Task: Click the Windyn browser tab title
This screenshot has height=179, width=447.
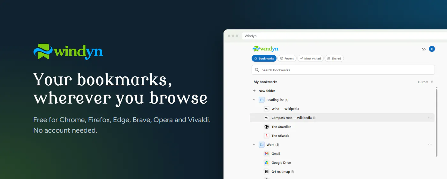Action: pyautogui.click(x=251, y=36)
